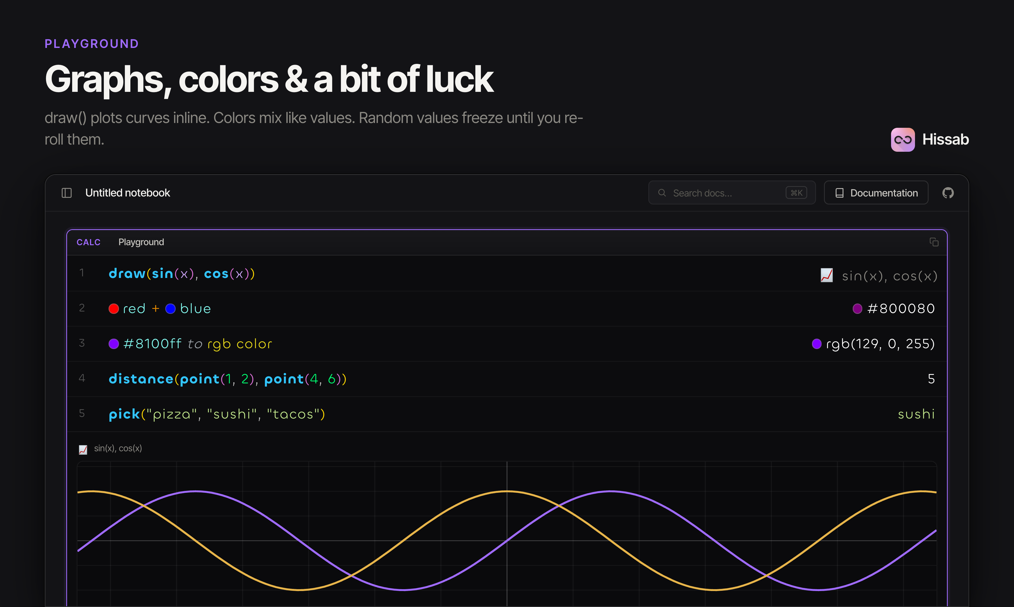Click the Untitled notebook title
Viewport: 1014px width, 607px height.
click(127, 193)
